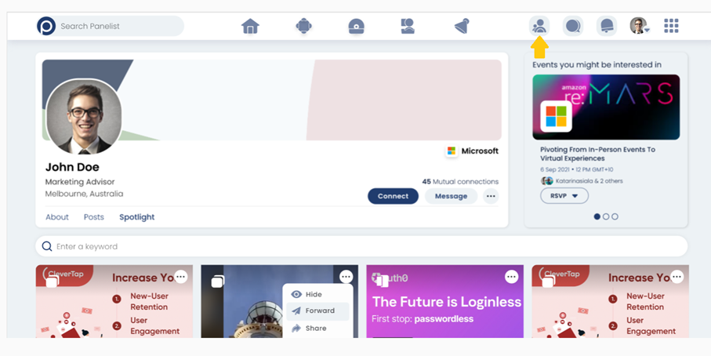Open John Doe's more options ellipsis
711x356 pixels.
[491, 196]
